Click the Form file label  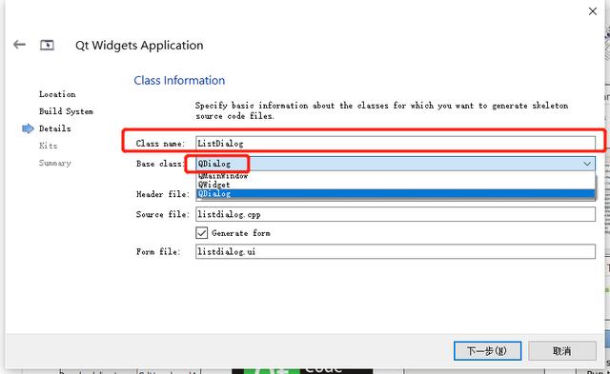coord(158,251)
